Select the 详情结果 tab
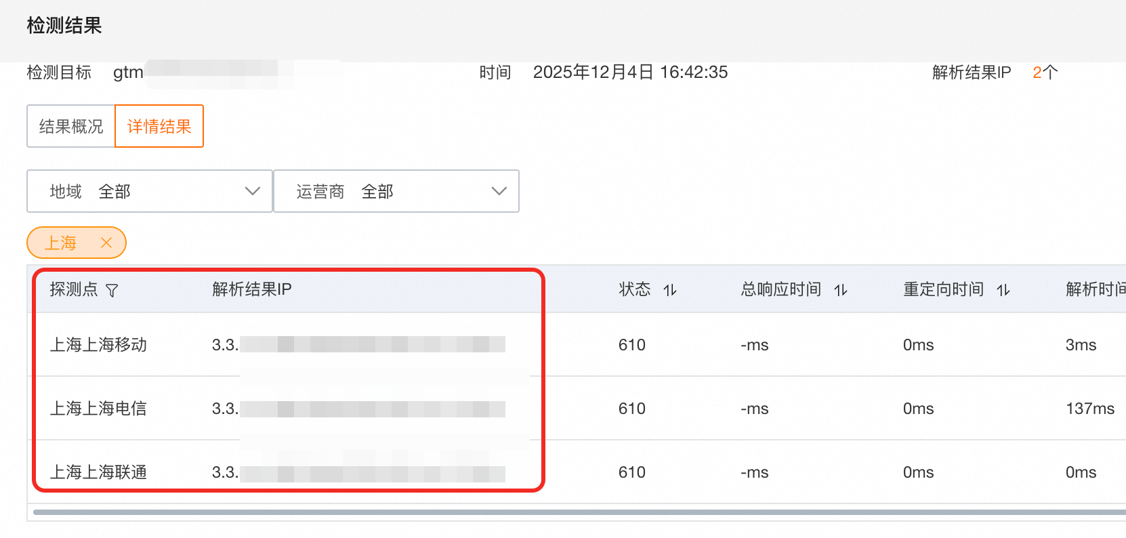1126x538 pixels. coord(159,126)
